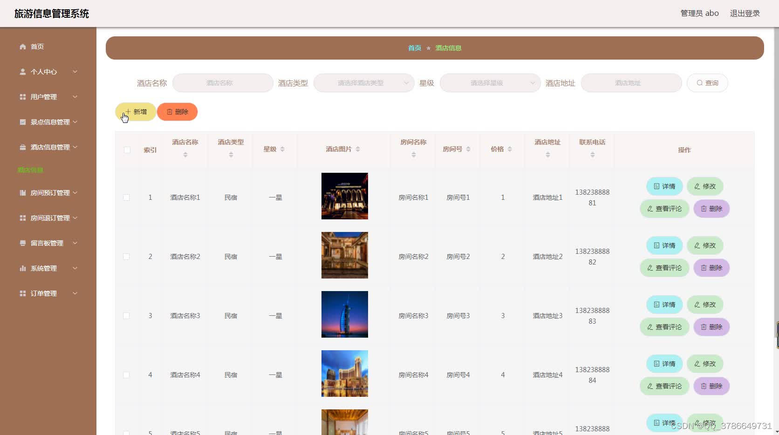Screen dimensions: 779x435
Task: Open 房间退订管理 sidebar menu
Action: pos(48,218)
